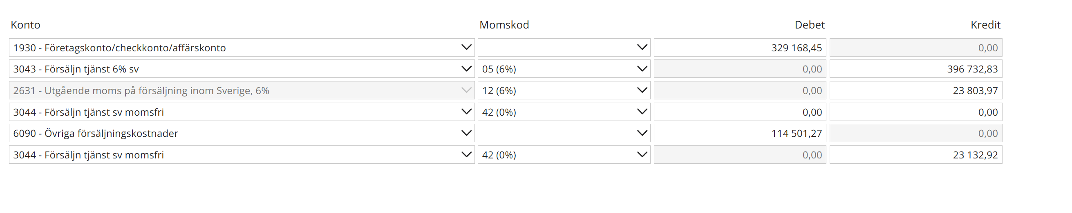The height and width of the screenshot is (213, 1072).
Task: Click the Debet field showing 329 168,45
Action: [739, 48]
